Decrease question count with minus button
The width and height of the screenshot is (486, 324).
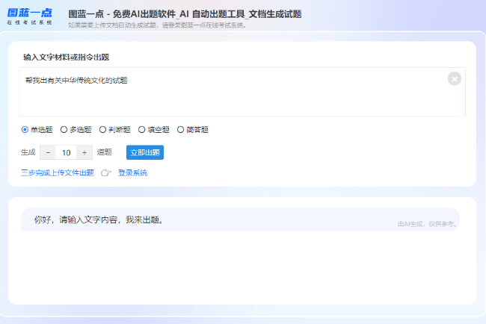[48, 152]
